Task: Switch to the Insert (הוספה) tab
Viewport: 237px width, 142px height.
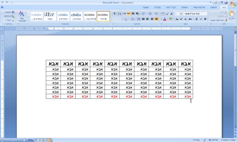Action: click(x=213, y=7)
